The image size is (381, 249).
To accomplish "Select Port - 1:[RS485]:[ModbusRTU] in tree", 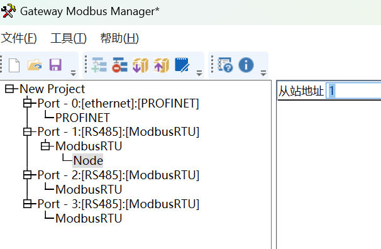I will tap(118, 132).
